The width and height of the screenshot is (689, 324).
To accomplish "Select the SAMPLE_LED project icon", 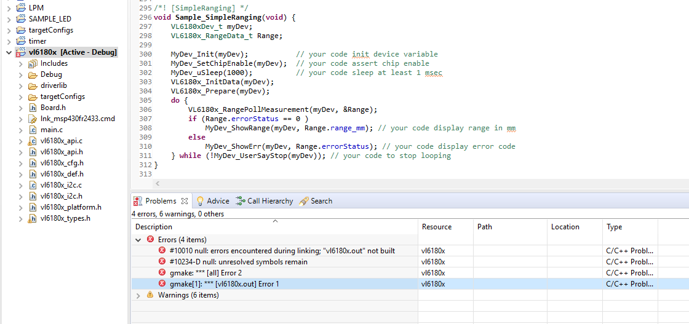I will pos(21,18).
